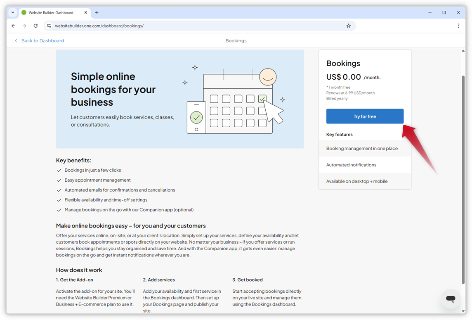
Task: Reload the bookings page
Action: click(x=35, y=26)
